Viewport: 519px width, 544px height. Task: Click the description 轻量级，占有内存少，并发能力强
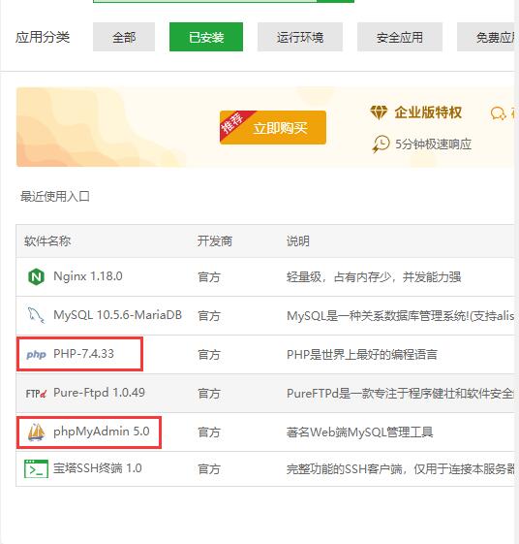[374, 277]
